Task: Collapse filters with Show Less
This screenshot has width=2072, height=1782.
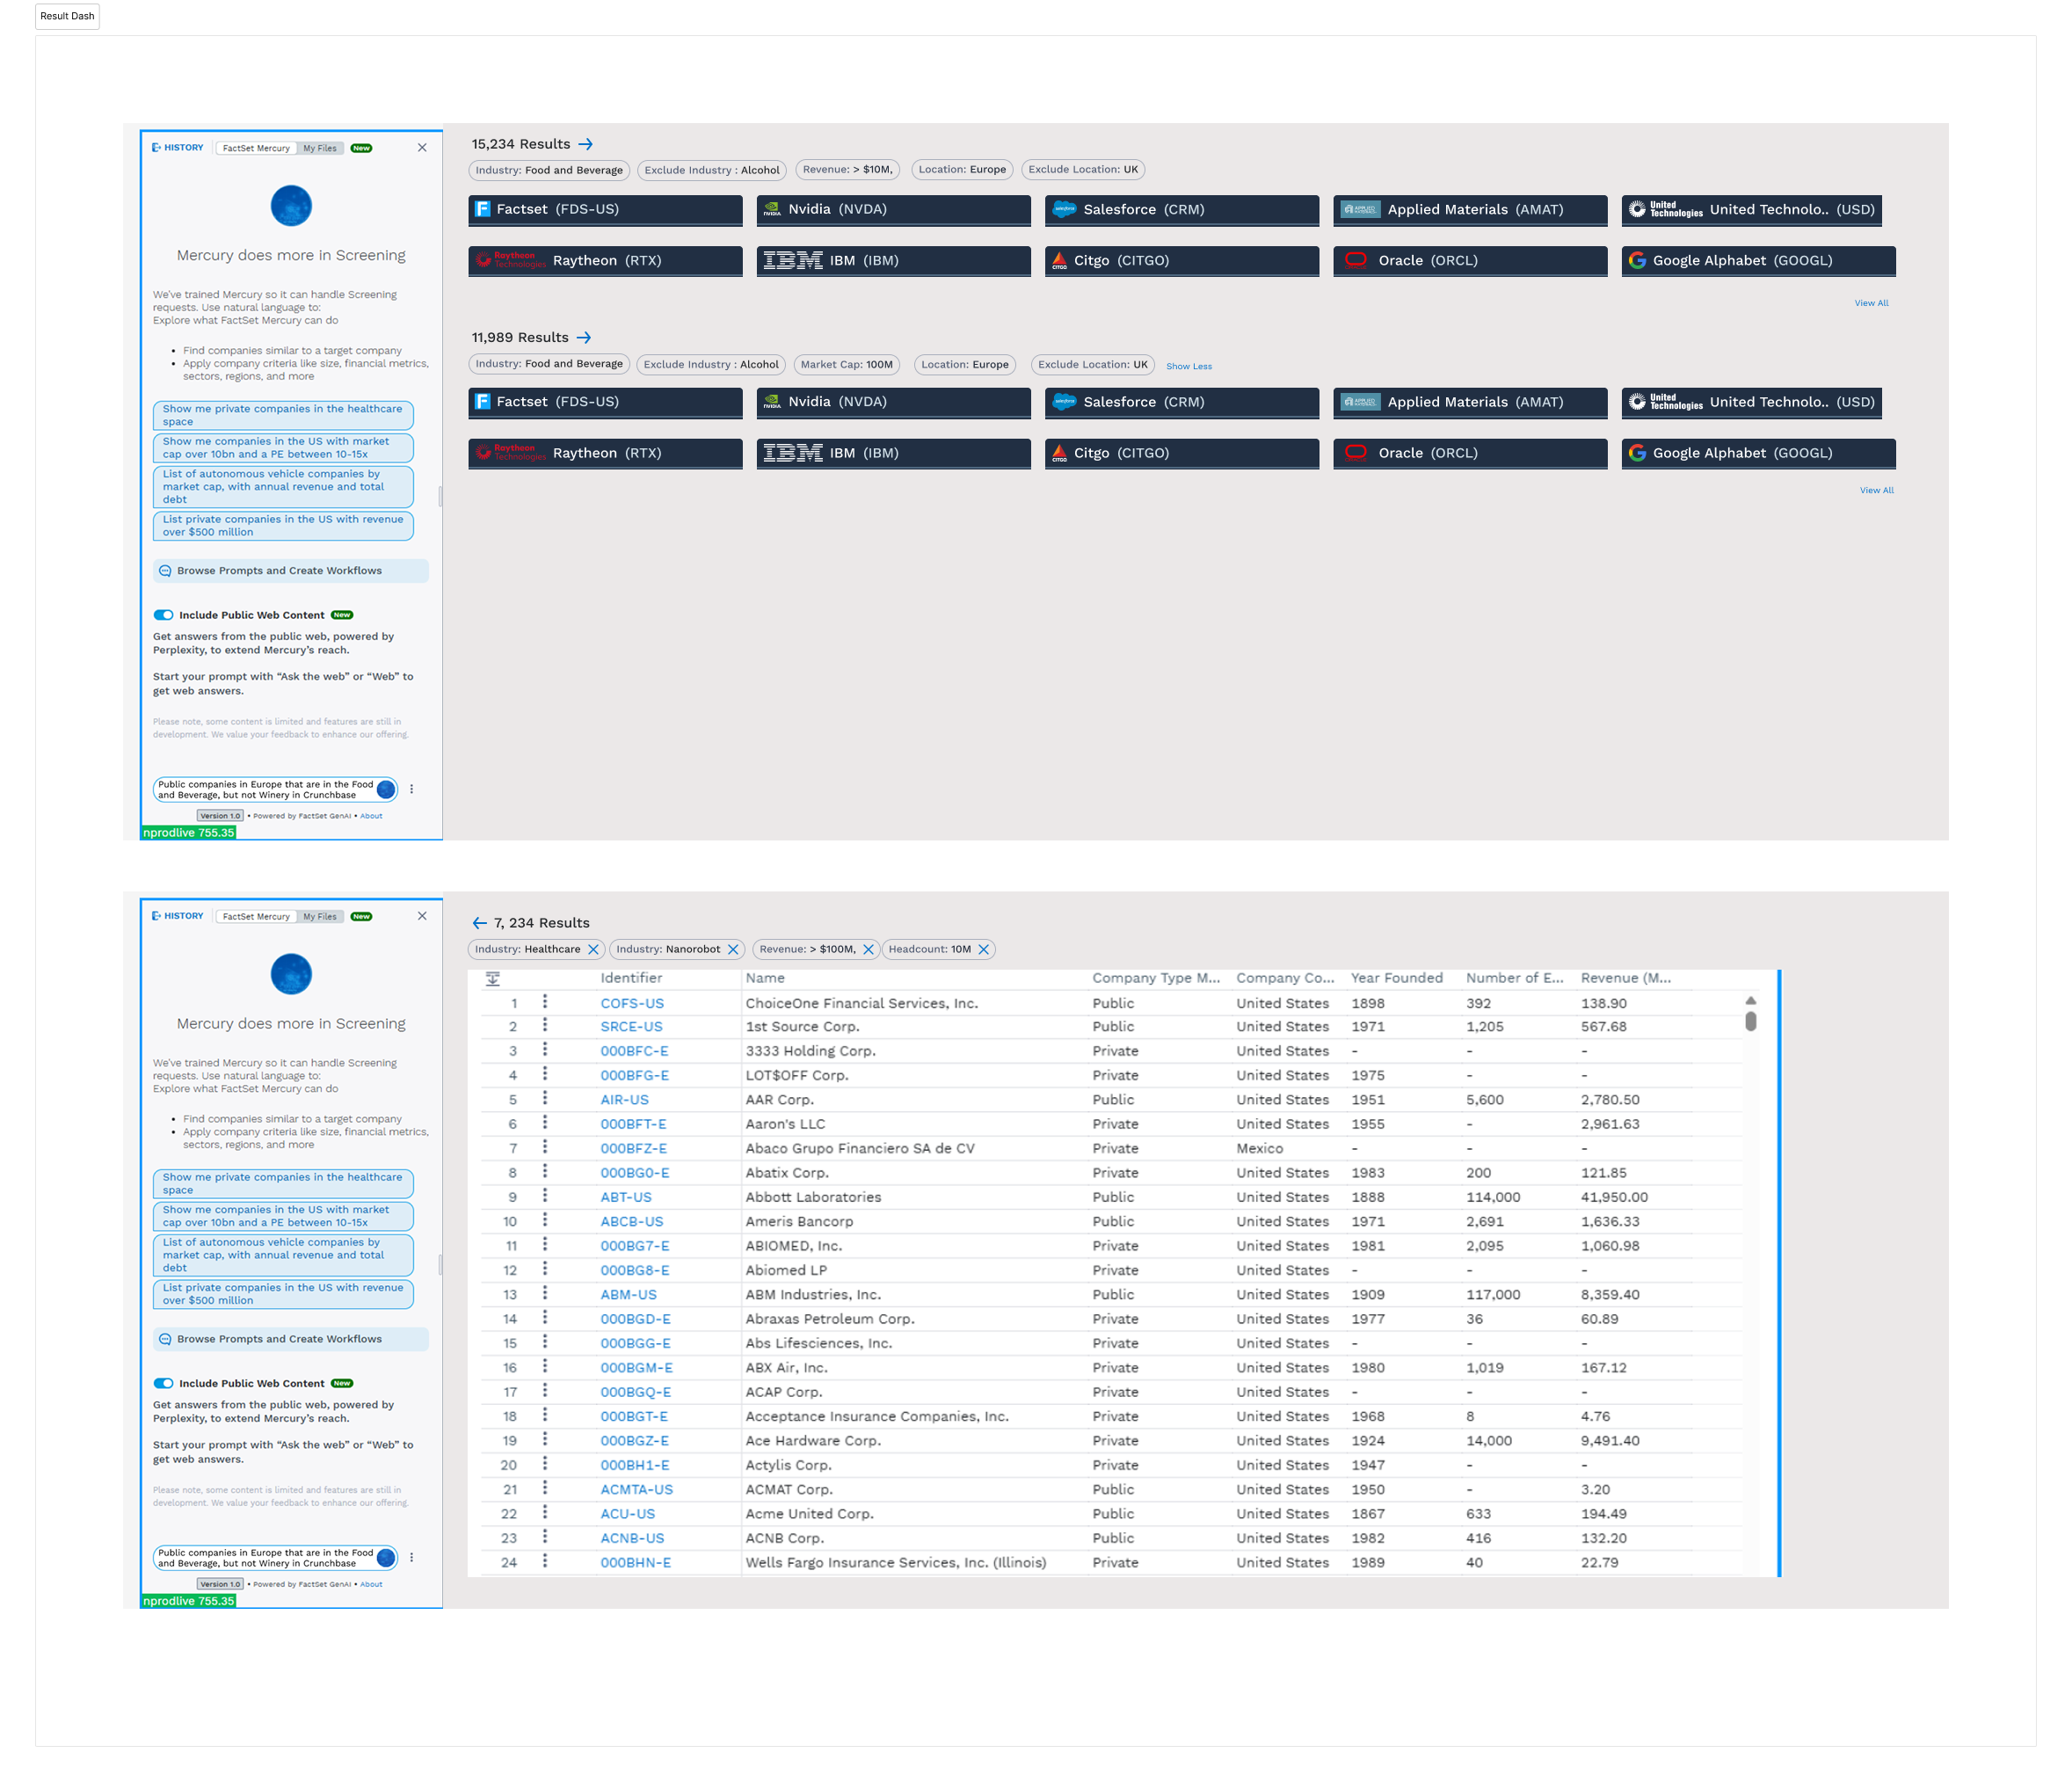Action: tap(1188, 366)
